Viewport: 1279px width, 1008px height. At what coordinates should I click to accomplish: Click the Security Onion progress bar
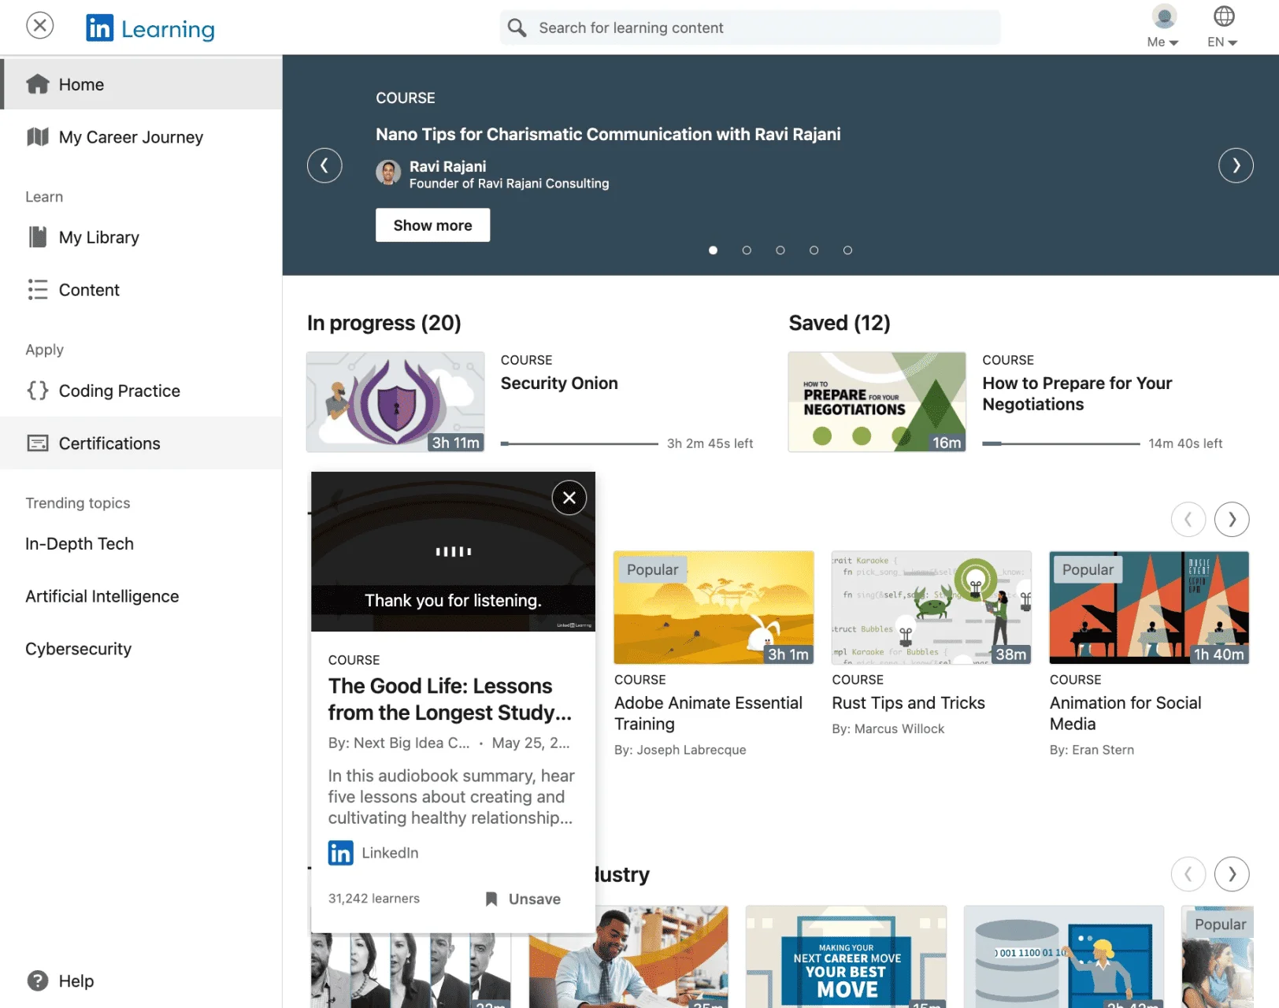click(579, 444)
